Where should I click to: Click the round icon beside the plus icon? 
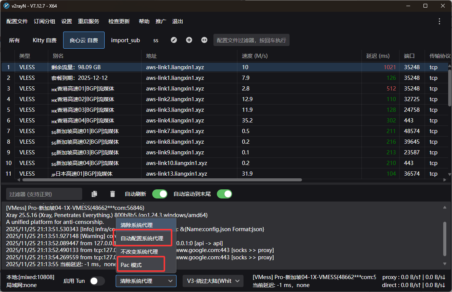tap(204, 40)
